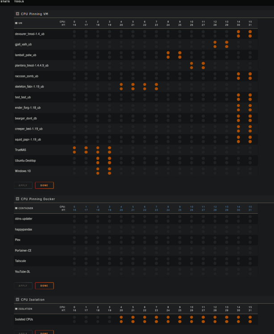Click the gjall_valh_ub VM name
274x334 pixels.
[x=23, y=44]
